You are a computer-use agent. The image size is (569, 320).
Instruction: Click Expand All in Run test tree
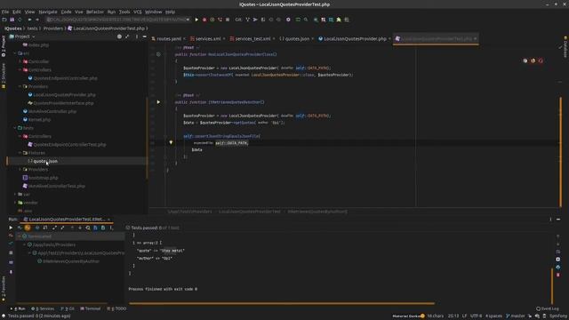point(54,228)
